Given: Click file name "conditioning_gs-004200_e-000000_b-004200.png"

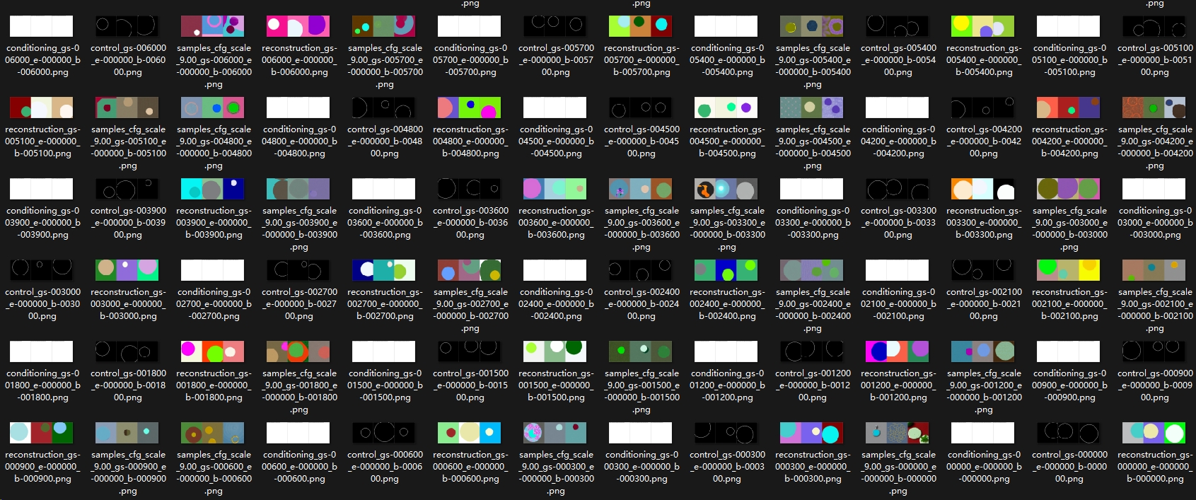Looking at the screenshot, I should (x=898, y=141).
